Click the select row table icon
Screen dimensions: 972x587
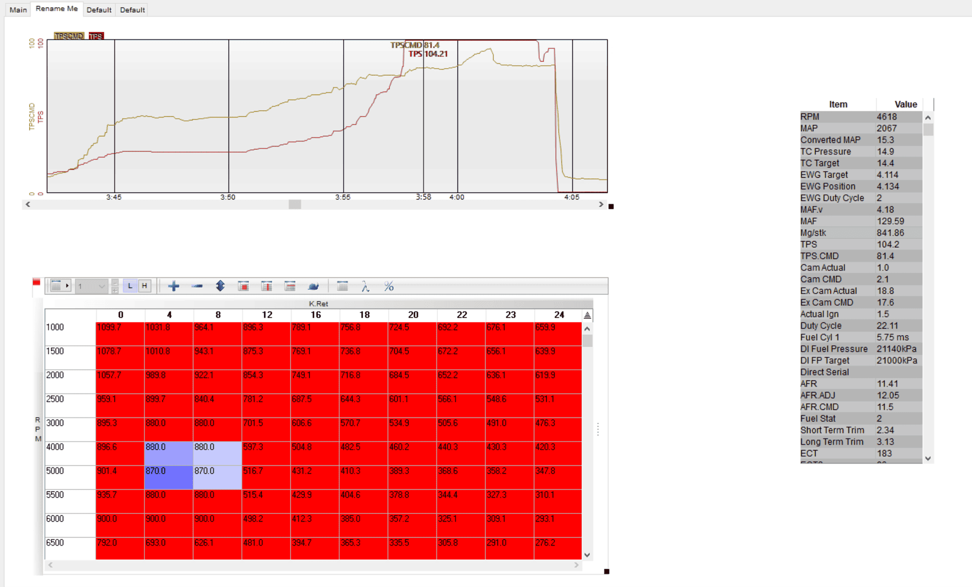tap(290, 286)
